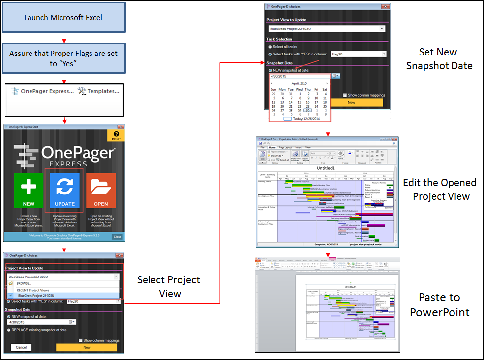Switch to the Page Layout tab in the editor
Viewport: 484px width, 360px height.
285,148
